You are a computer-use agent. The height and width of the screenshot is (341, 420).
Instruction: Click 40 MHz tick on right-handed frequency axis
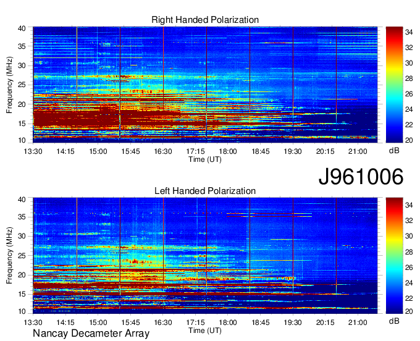(22, 28)
